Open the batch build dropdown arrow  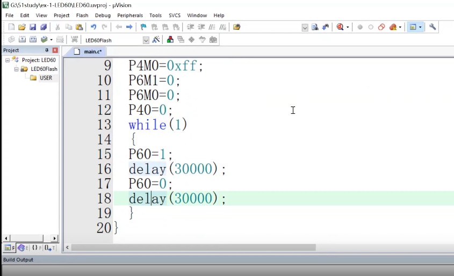[51, 40]
